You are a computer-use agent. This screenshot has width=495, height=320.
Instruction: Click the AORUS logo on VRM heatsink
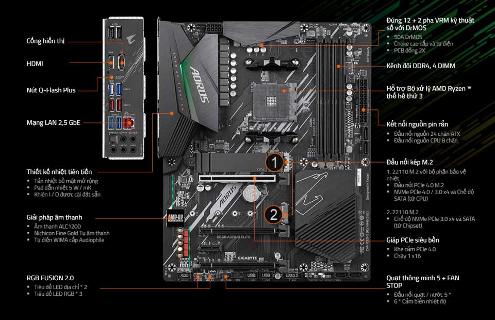pyautogui.click(x=199, y=84)
